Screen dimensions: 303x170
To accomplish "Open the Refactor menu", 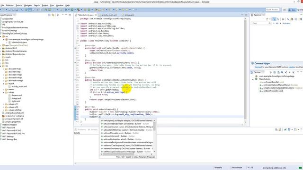I will click(x=10, y=5).
